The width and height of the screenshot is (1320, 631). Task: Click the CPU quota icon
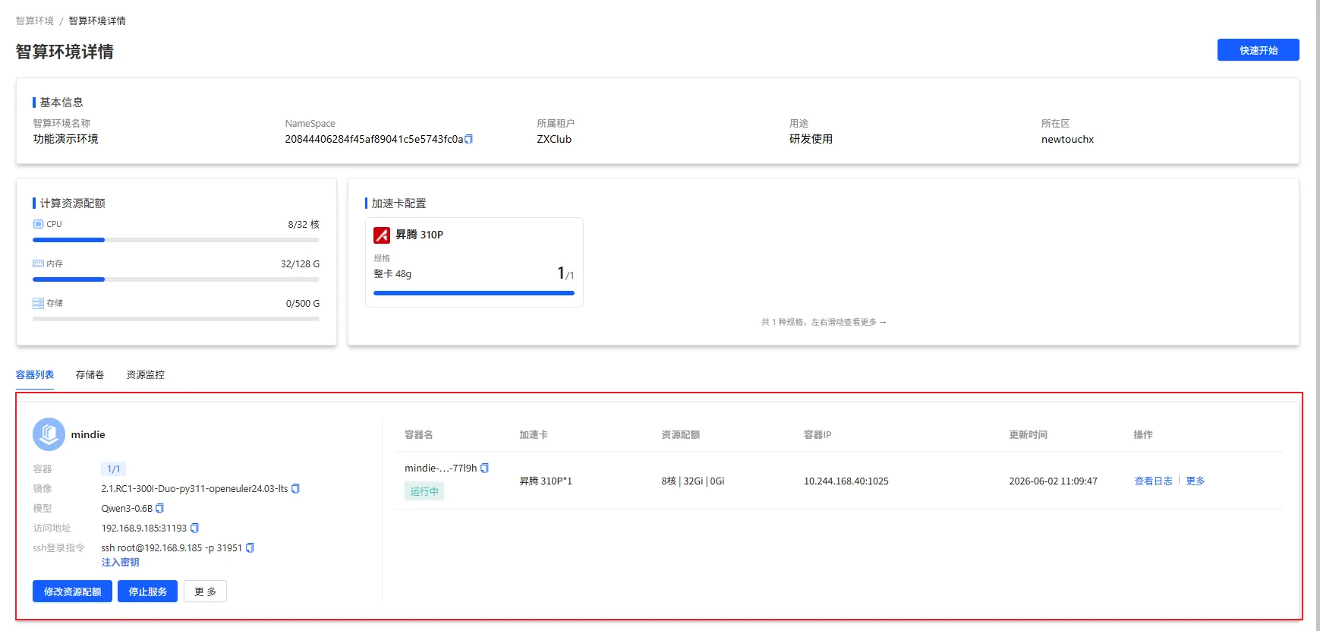38,224
